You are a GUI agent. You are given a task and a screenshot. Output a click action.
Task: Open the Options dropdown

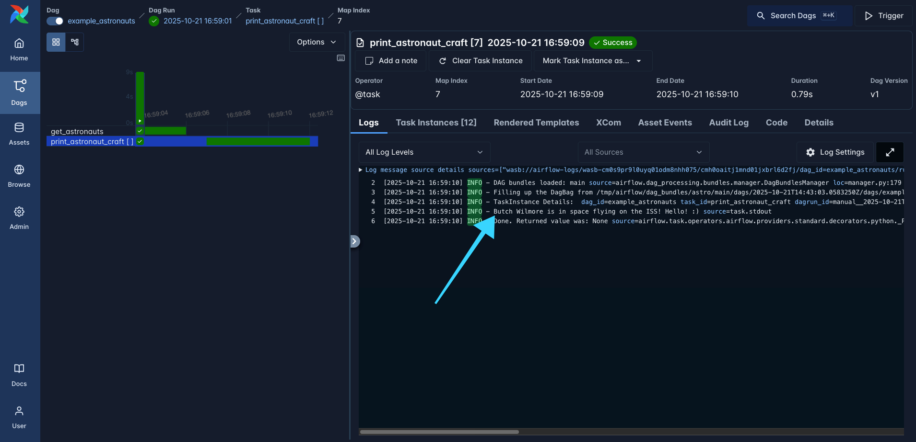coord(316,42)
